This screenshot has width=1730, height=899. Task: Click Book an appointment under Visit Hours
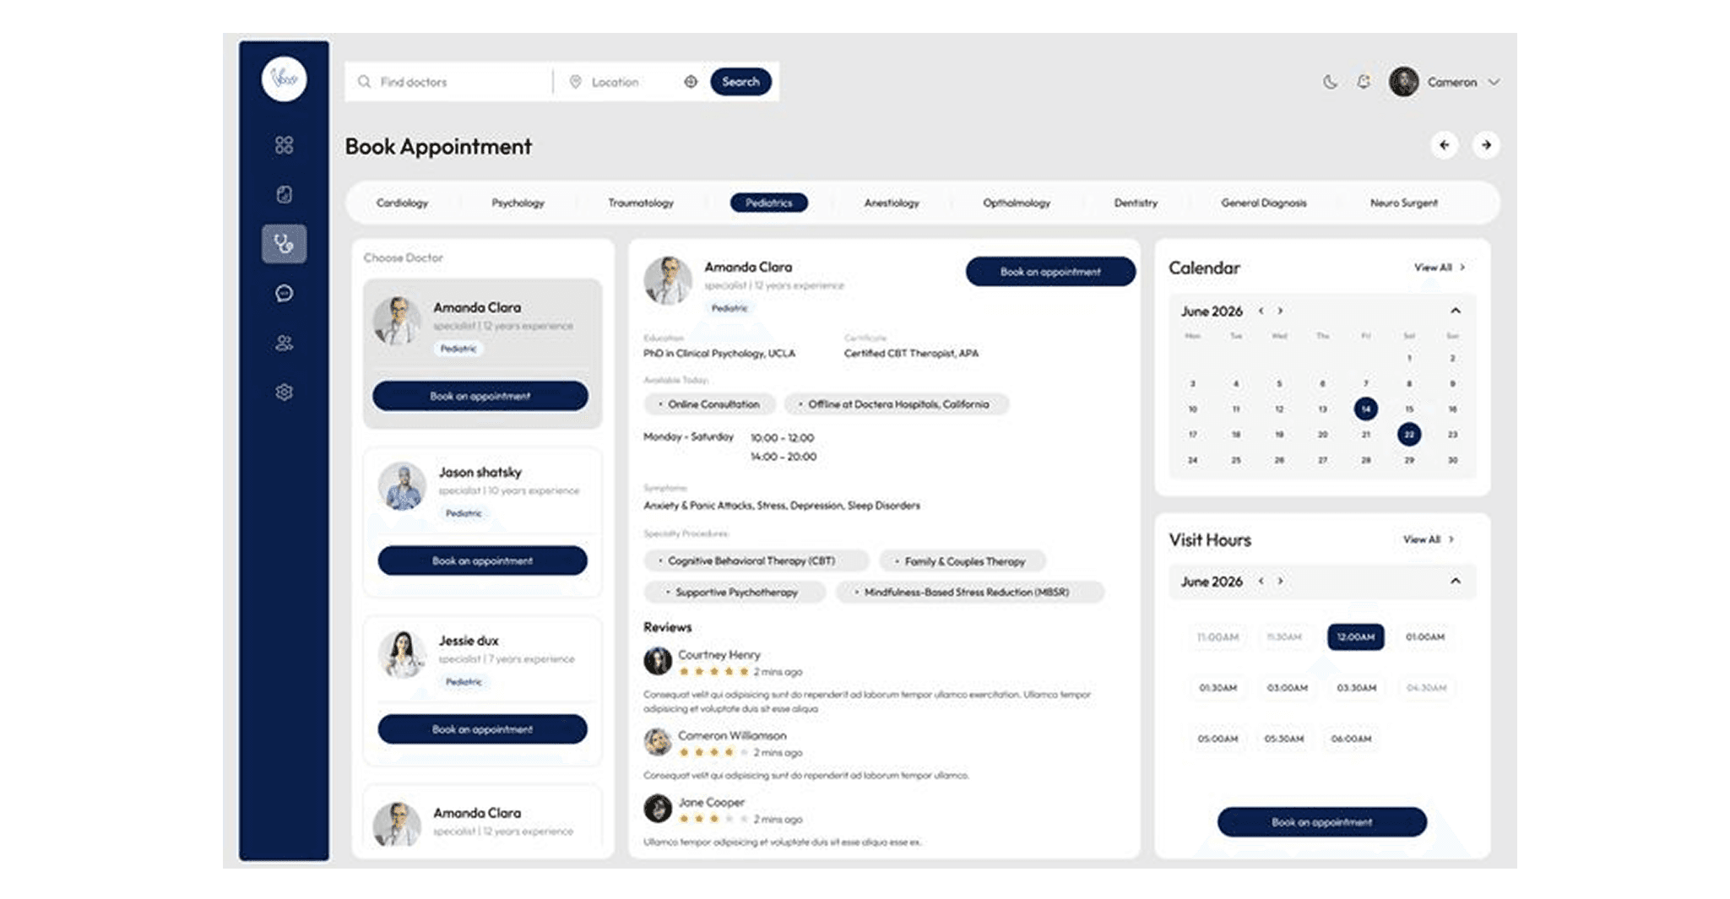[1321, 822]
